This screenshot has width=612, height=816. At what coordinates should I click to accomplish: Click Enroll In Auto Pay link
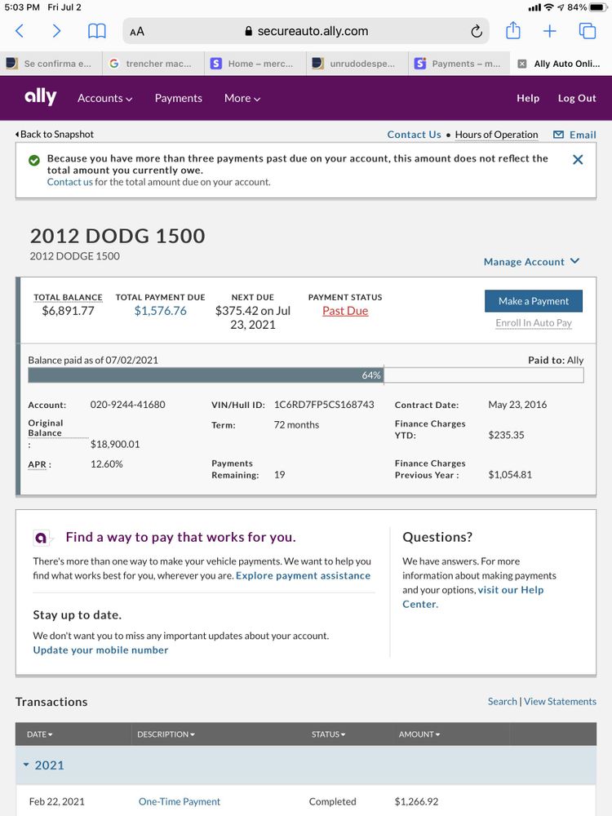(x=534, y=323)
